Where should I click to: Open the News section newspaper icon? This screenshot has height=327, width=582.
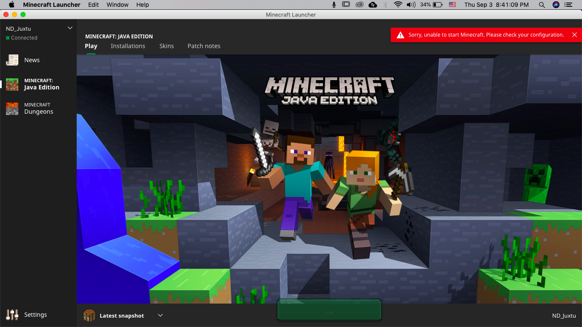pyautogui.click(x=12, y=60)
